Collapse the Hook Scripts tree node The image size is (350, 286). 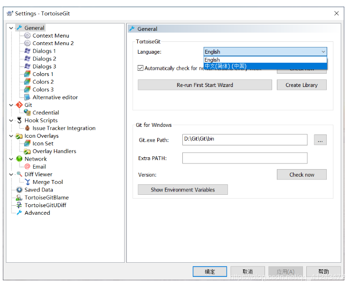(x=11, y=120)
